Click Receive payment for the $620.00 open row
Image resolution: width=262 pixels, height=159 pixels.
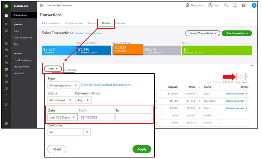pyautogui.click(x=235, y=108)
